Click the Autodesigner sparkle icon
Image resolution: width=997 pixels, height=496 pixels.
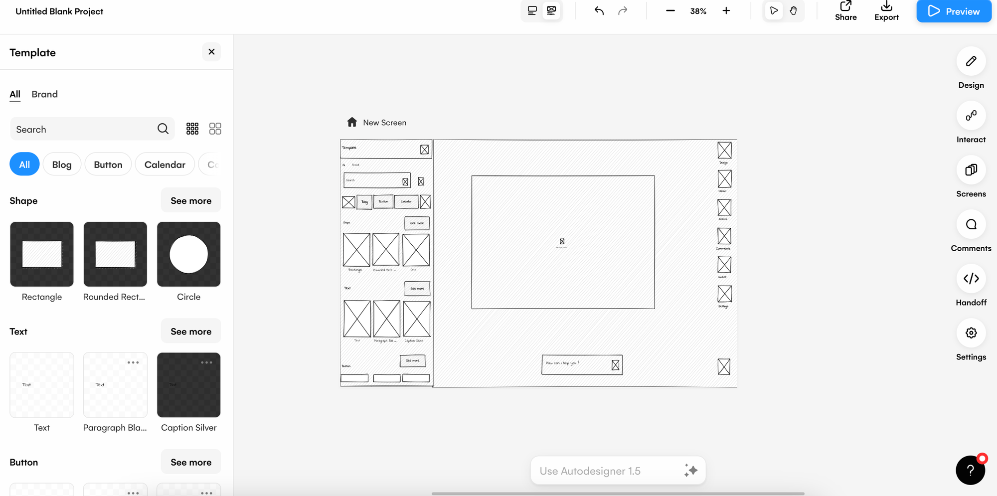[690, 470]
